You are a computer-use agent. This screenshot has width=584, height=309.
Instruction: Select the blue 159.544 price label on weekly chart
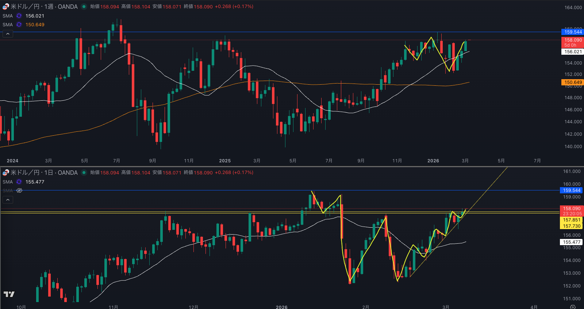(x=572, y=32)
